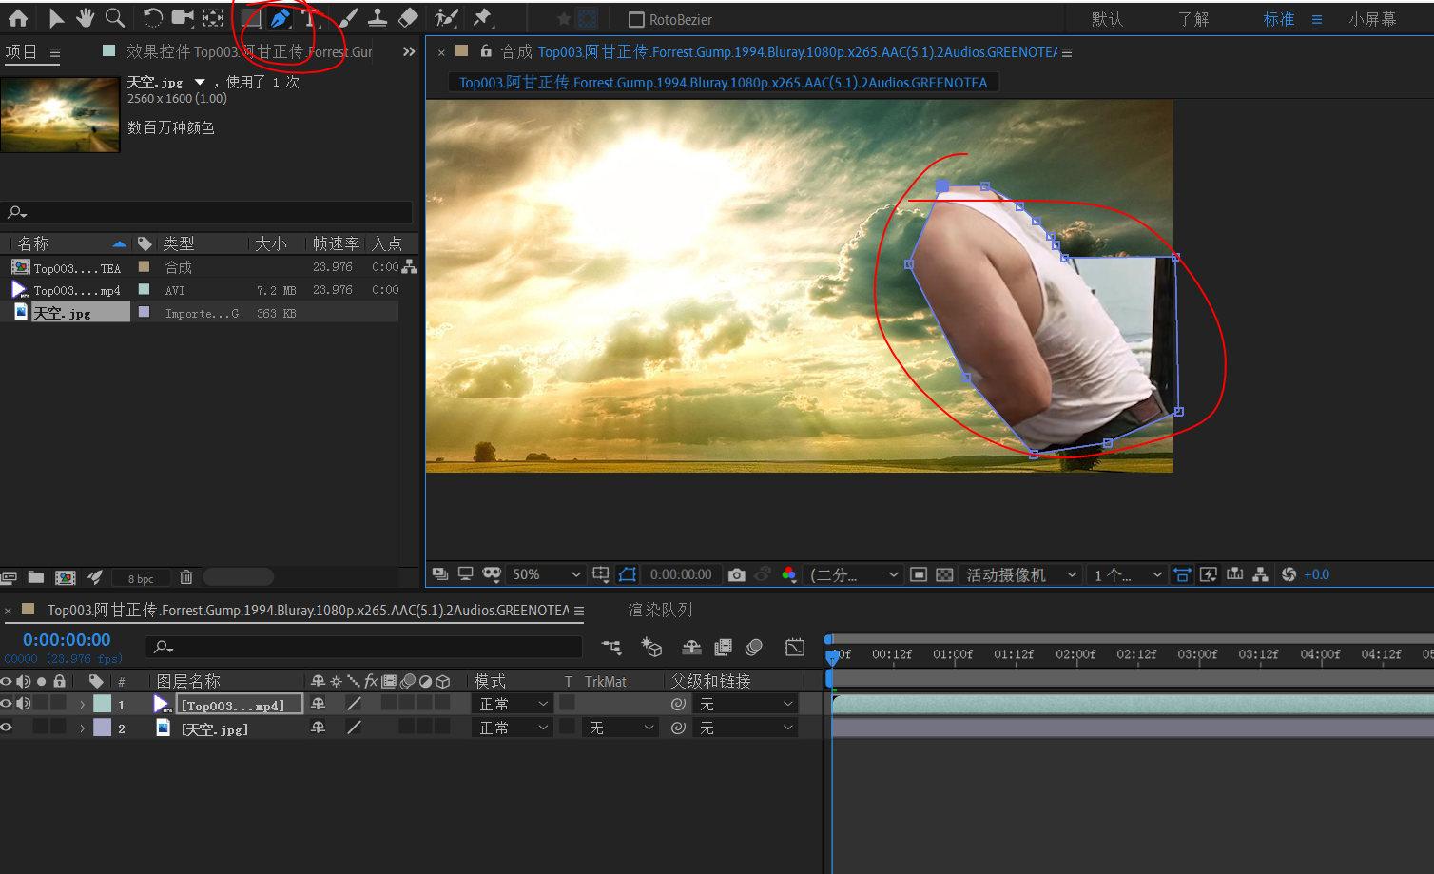
Task: Select the Eraser tool
Action: pyautogui.click(x=408, y=18)
